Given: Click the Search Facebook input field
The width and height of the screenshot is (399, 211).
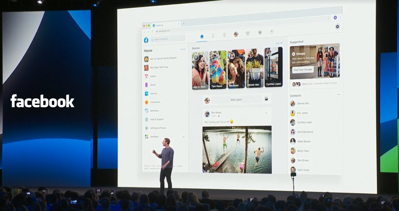Looking at the screenshot, I should [168, 39].
